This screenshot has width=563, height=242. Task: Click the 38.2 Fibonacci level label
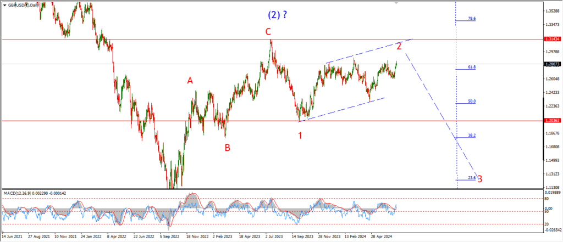click(471, 136)
